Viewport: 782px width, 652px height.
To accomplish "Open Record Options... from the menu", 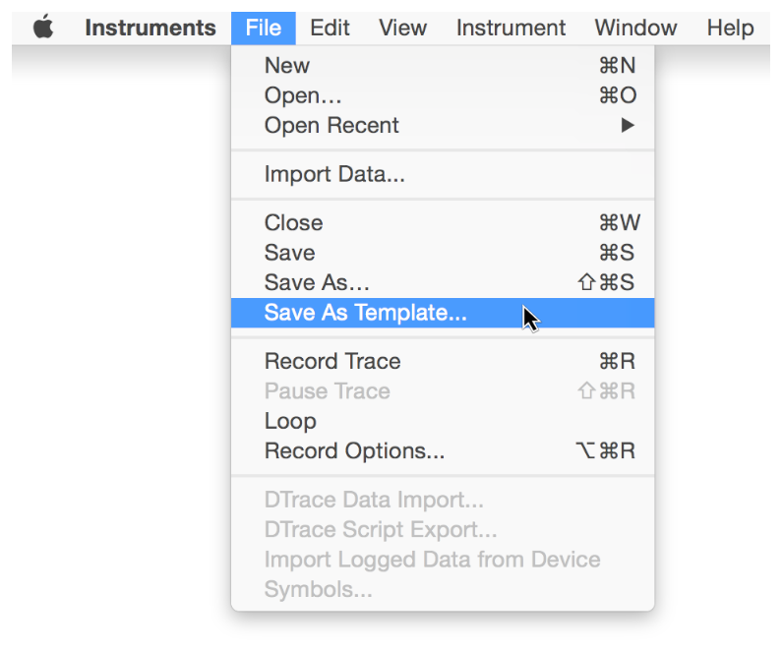I will 354,451.
